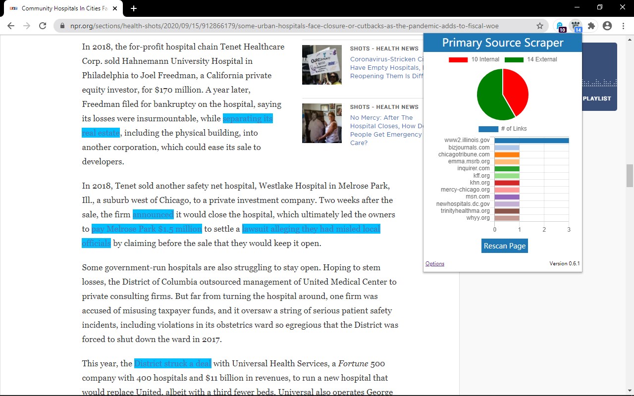The image size is (634, 396).
Task: Select the Community Hospitals In Cities tab
Action: 63,8
